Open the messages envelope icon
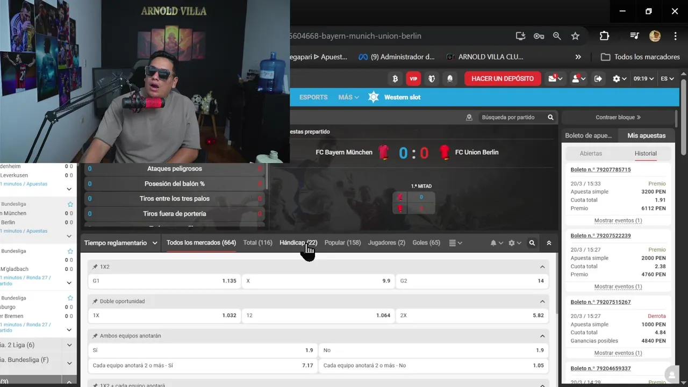The height and width of the screenshot is (387, 688). click(x=555, y=78)
